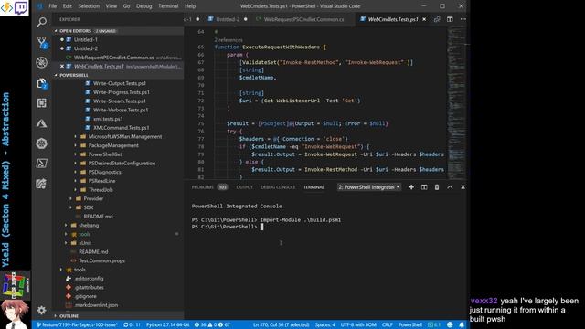Open the editor More Actions ellipsis menu
585x329 pixels.
click(x=463, y=19)
